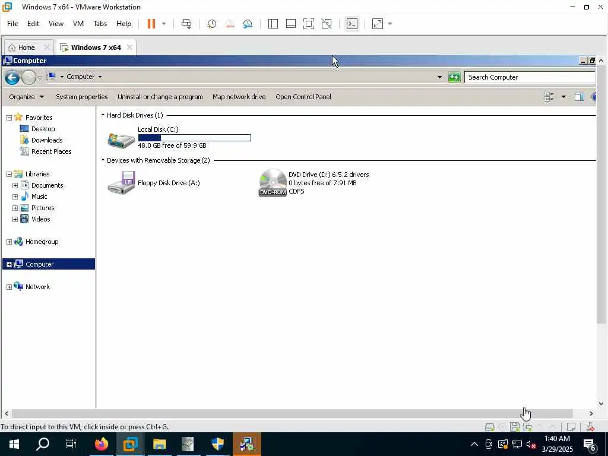Click the Search Computer field
The height and width of the screenshot is (456, 608).
[530, 77]
